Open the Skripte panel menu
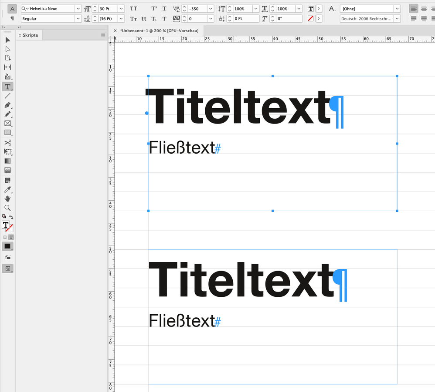The height and width of the screenshot is (392, 435). coord(103,35)
